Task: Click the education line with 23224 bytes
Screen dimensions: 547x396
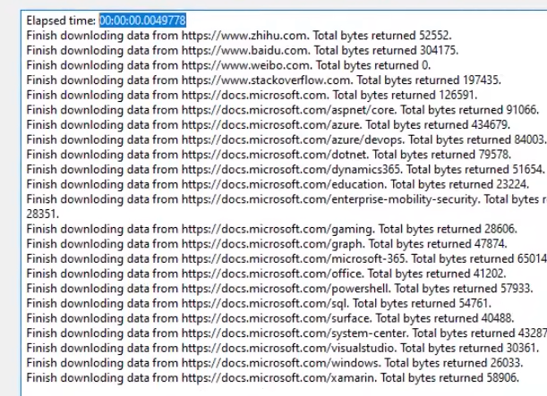Action: [x=278, y=184]
